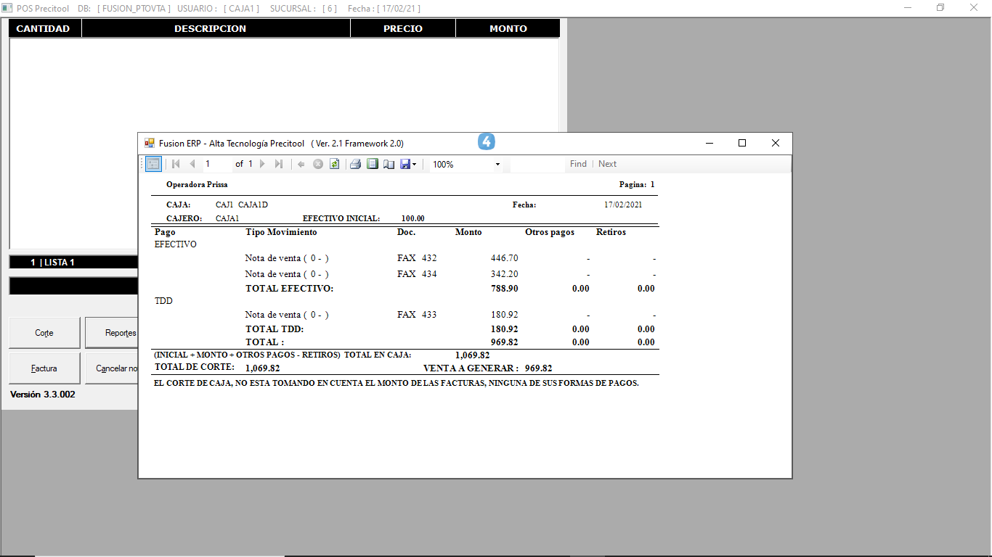Click the amount 342.20

click(505, 274)
